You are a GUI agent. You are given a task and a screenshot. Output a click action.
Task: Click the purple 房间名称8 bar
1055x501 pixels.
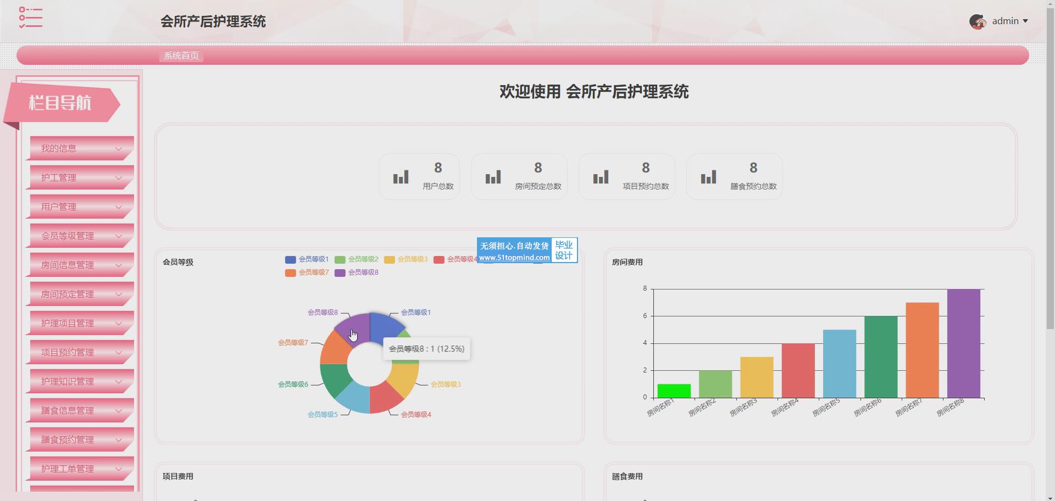point(963,343)
